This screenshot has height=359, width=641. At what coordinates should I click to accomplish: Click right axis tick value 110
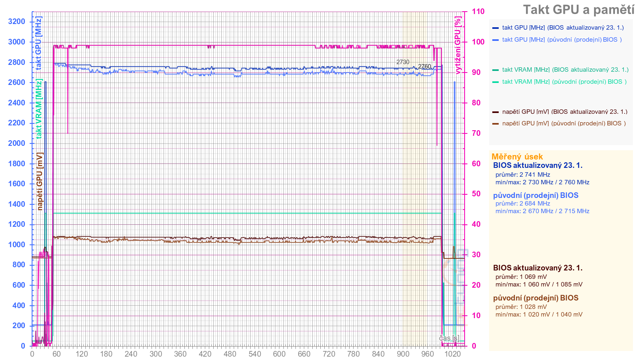pyautogui.click(x=478, y=12)
